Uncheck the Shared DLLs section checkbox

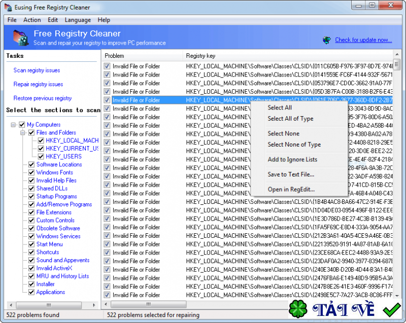point(31,188)
